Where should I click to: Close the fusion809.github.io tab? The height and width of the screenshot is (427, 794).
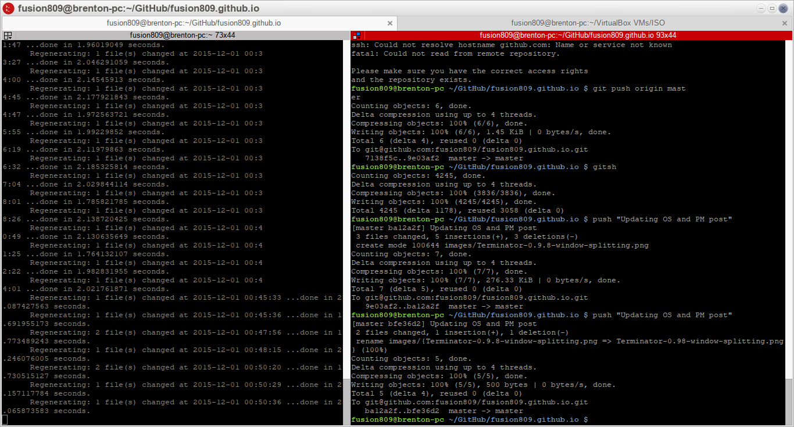click(390, 23)
